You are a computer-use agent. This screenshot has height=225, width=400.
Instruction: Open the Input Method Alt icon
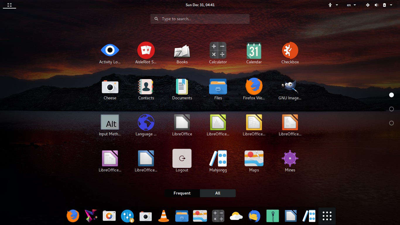click(x=110, y=122)
